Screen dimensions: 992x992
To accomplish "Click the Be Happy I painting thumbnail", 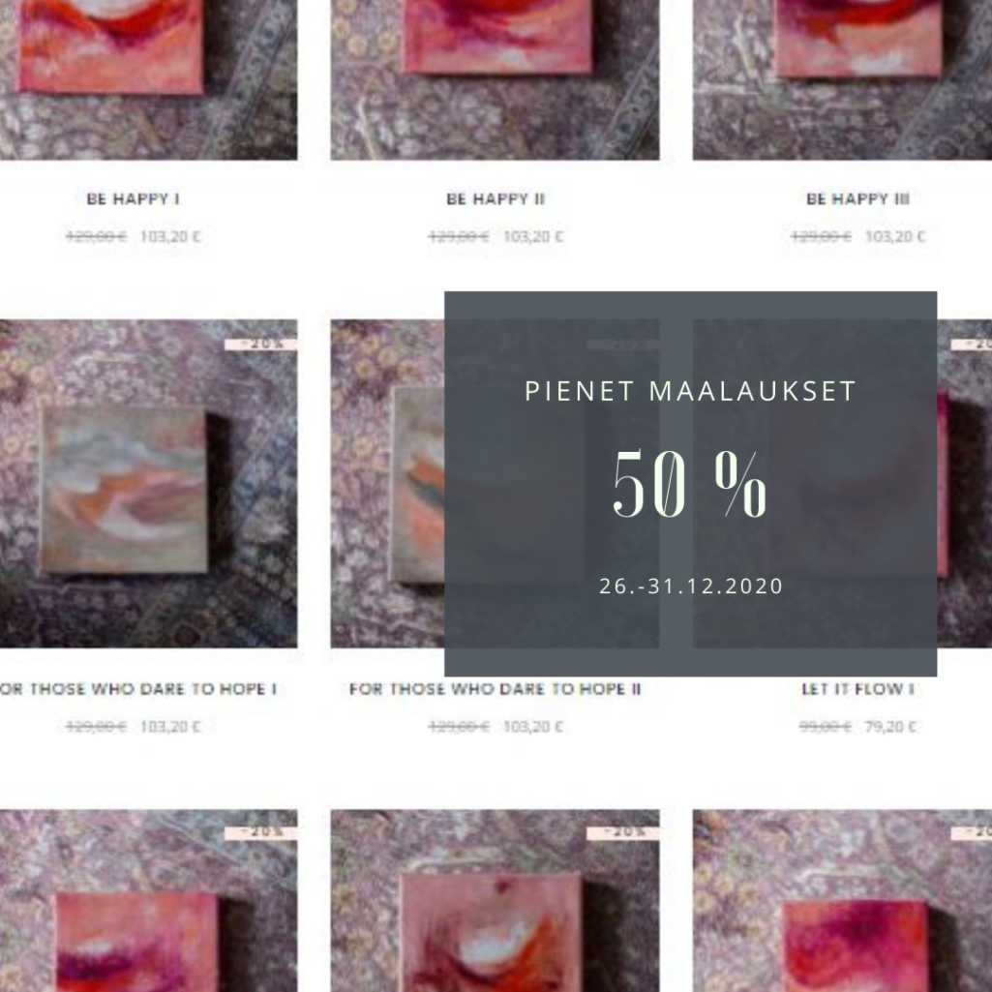I will point(149,79).
